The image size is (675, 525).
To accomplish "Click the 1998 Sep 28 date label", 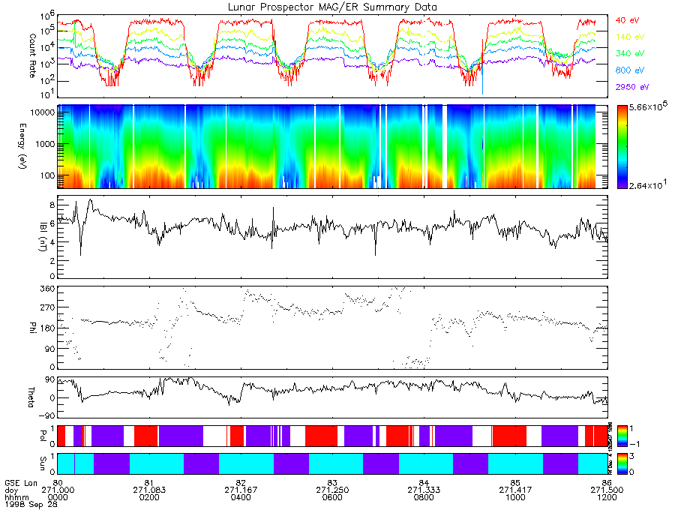I will tap(31, 504).
